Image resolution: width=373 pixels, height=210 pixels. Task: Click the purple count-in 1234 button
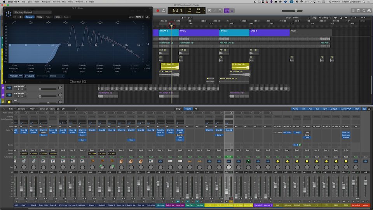pos(227,11)
